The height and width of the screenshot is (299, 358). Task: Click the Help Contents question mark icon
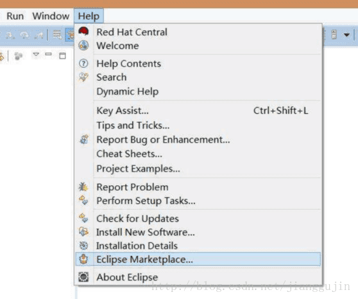83,64
